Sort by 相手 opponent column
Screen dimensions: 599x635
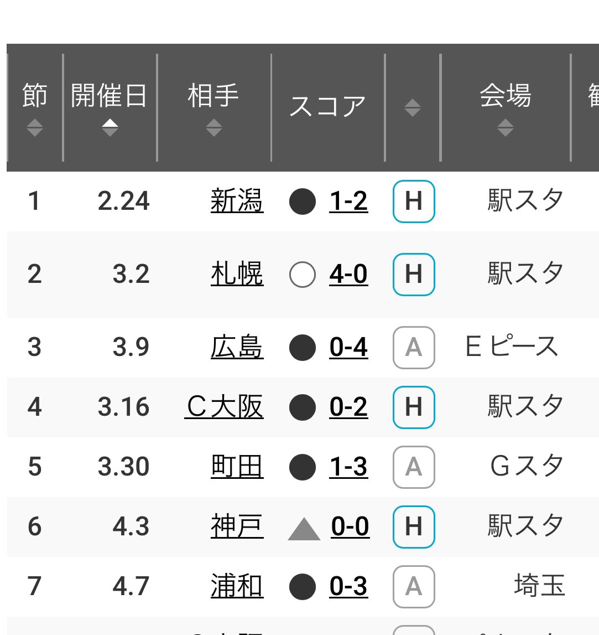point(213,128)
